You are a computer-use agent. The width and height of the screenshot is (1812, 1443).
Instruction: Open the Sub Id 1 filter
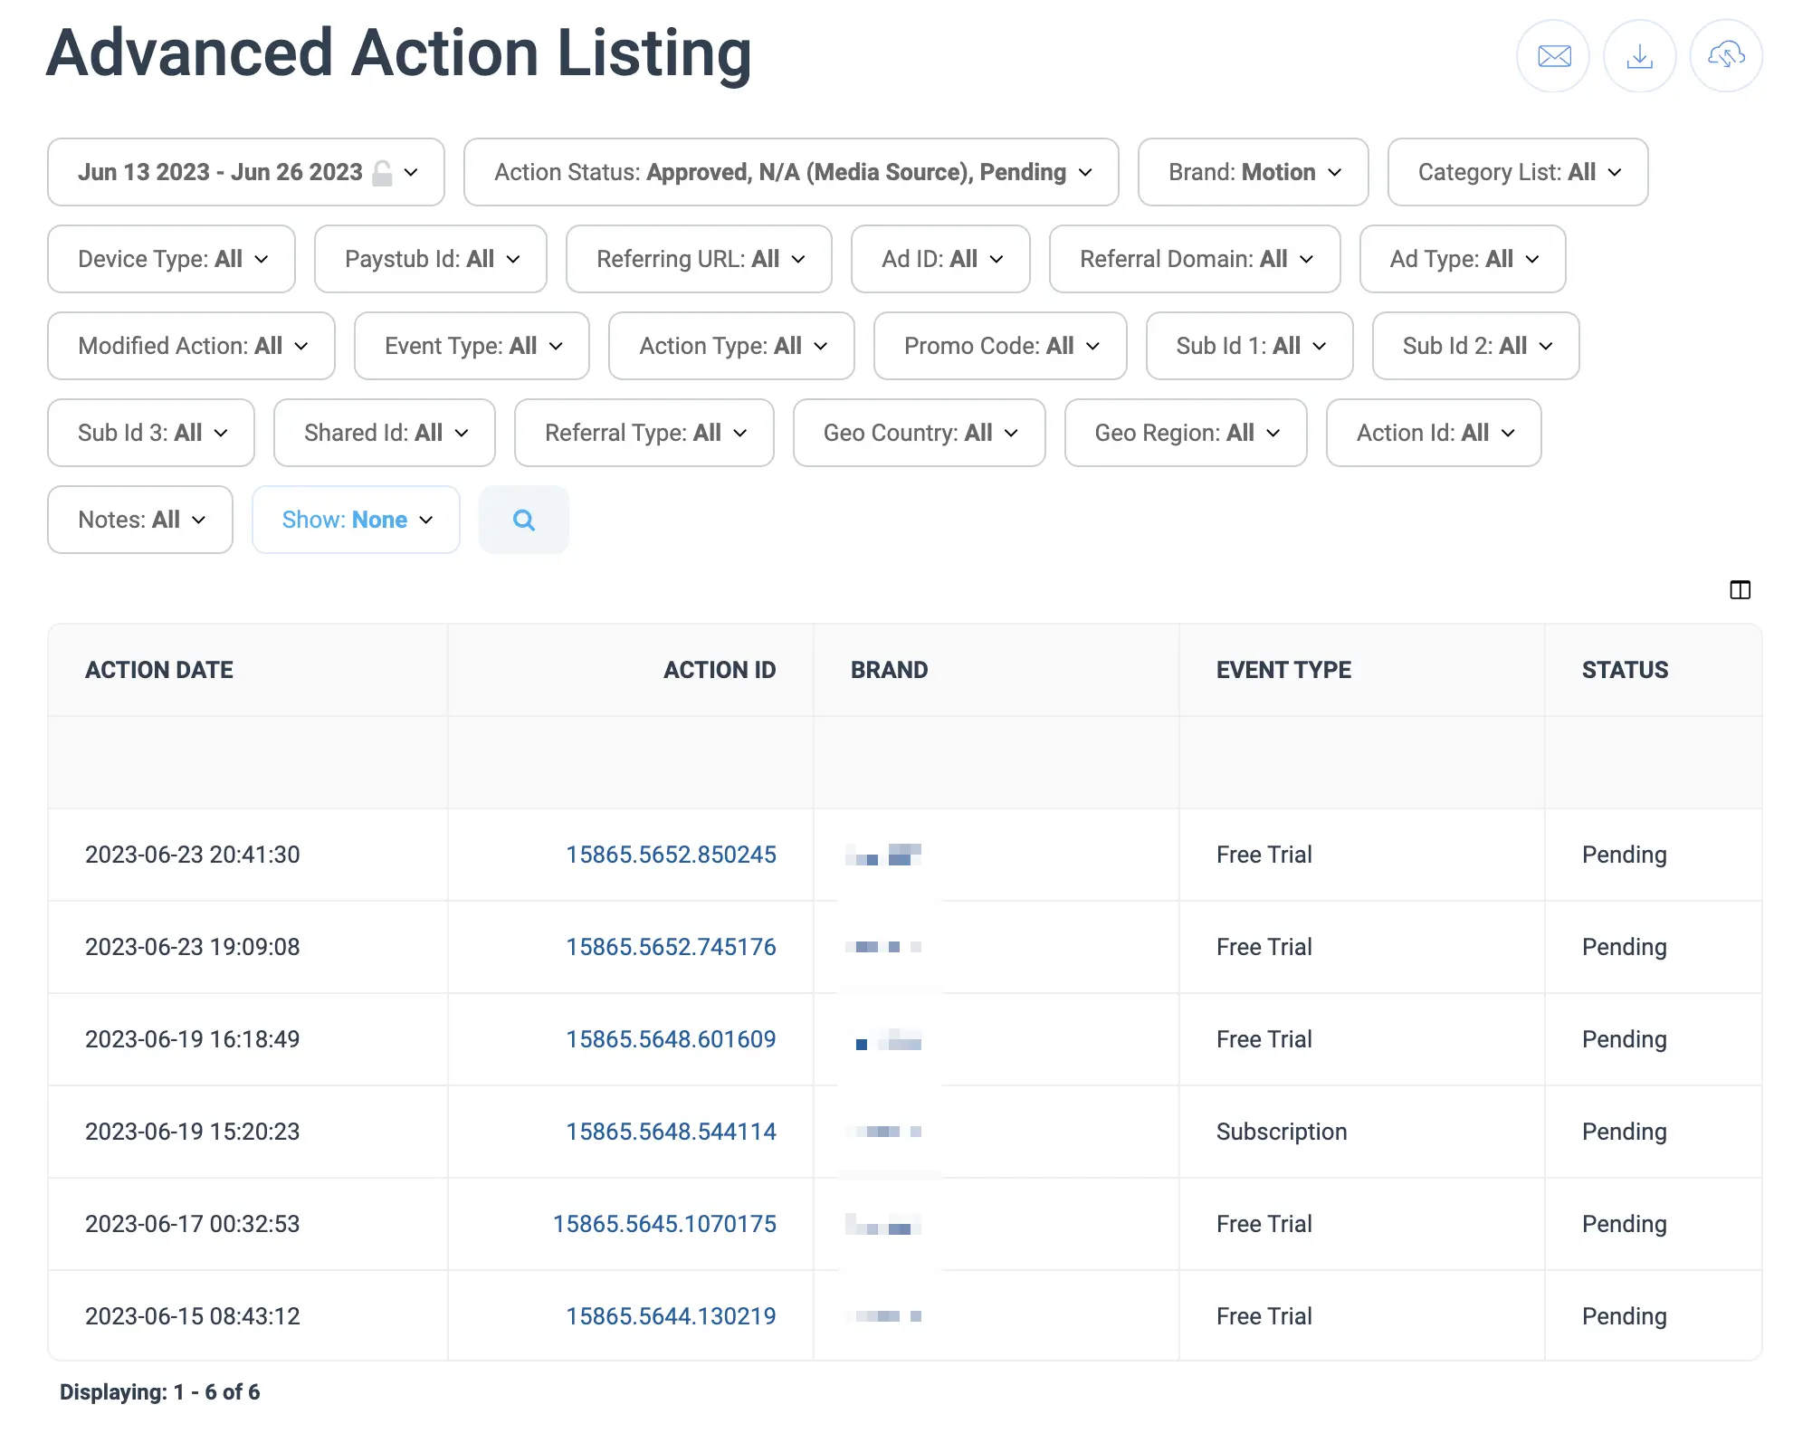[x=1249, y=346]
